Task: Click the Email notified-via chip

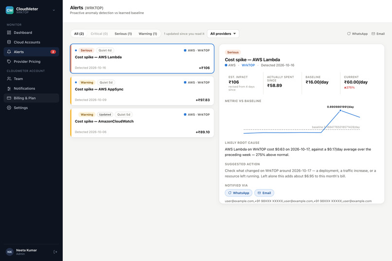Action: point(264,193)
